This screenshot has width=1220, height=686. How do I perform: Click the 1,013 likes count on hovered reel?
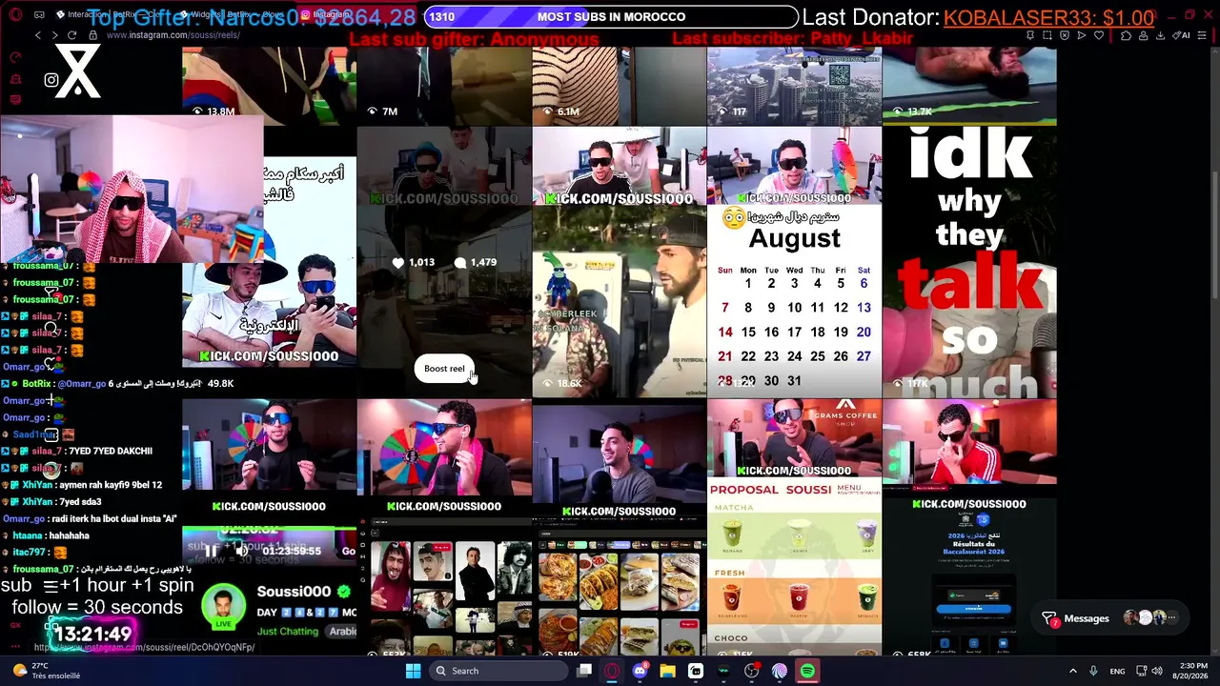point(414,262)
